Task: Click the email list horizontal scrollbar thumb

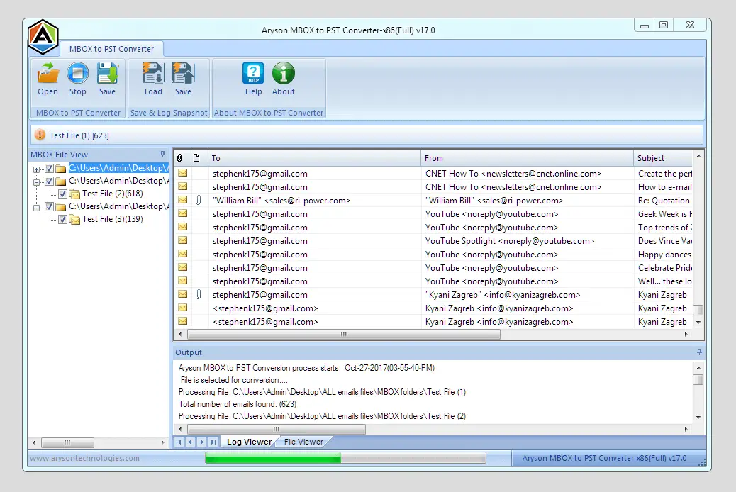Action: (344, 334)
